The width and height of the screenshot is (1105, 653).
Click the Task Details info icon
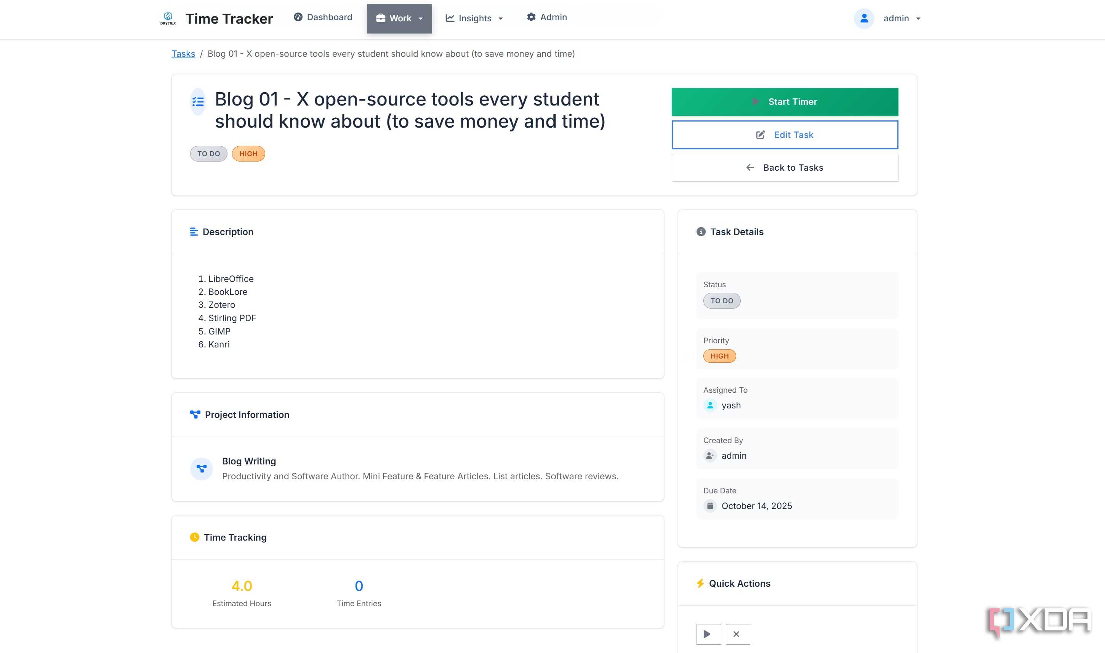(701, 232)
